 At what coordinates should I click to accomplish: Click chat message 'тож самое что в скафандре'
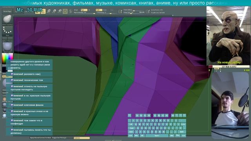point(29,122)
